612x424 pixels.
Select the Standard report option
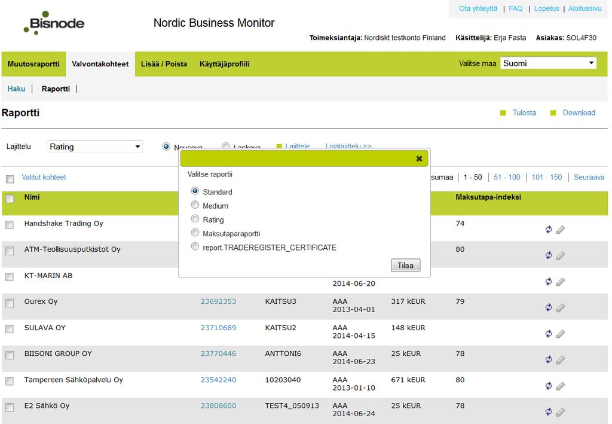pos(195,191)
